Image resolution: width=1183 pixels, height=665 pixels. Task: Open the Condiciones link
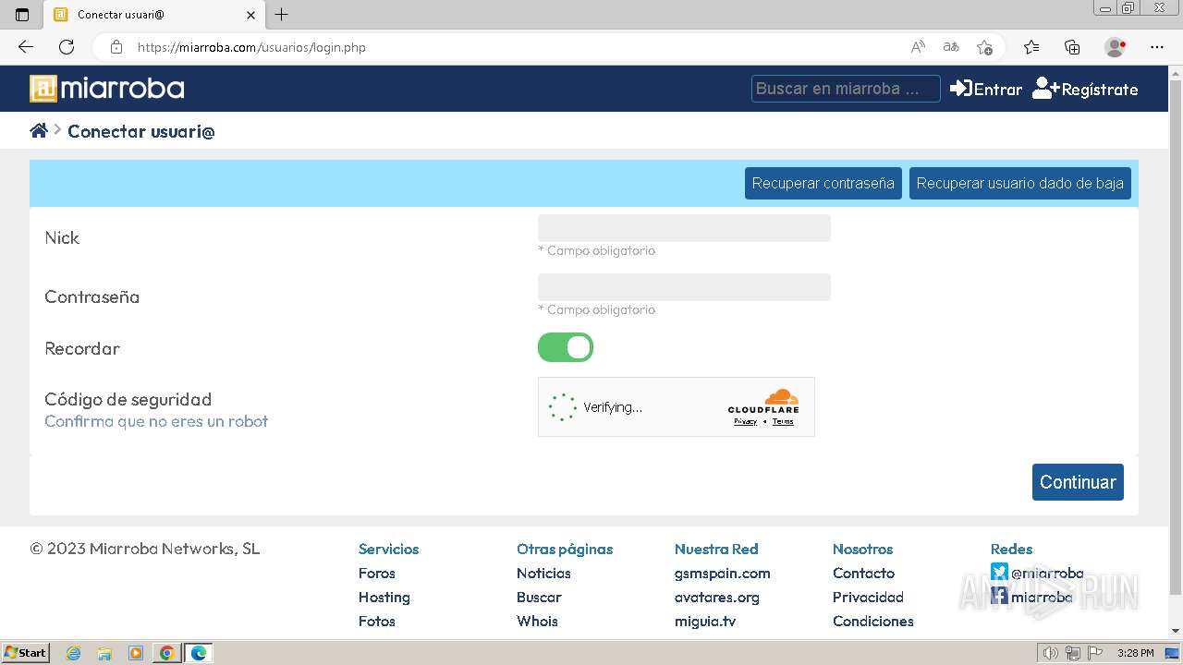[873, 621]
